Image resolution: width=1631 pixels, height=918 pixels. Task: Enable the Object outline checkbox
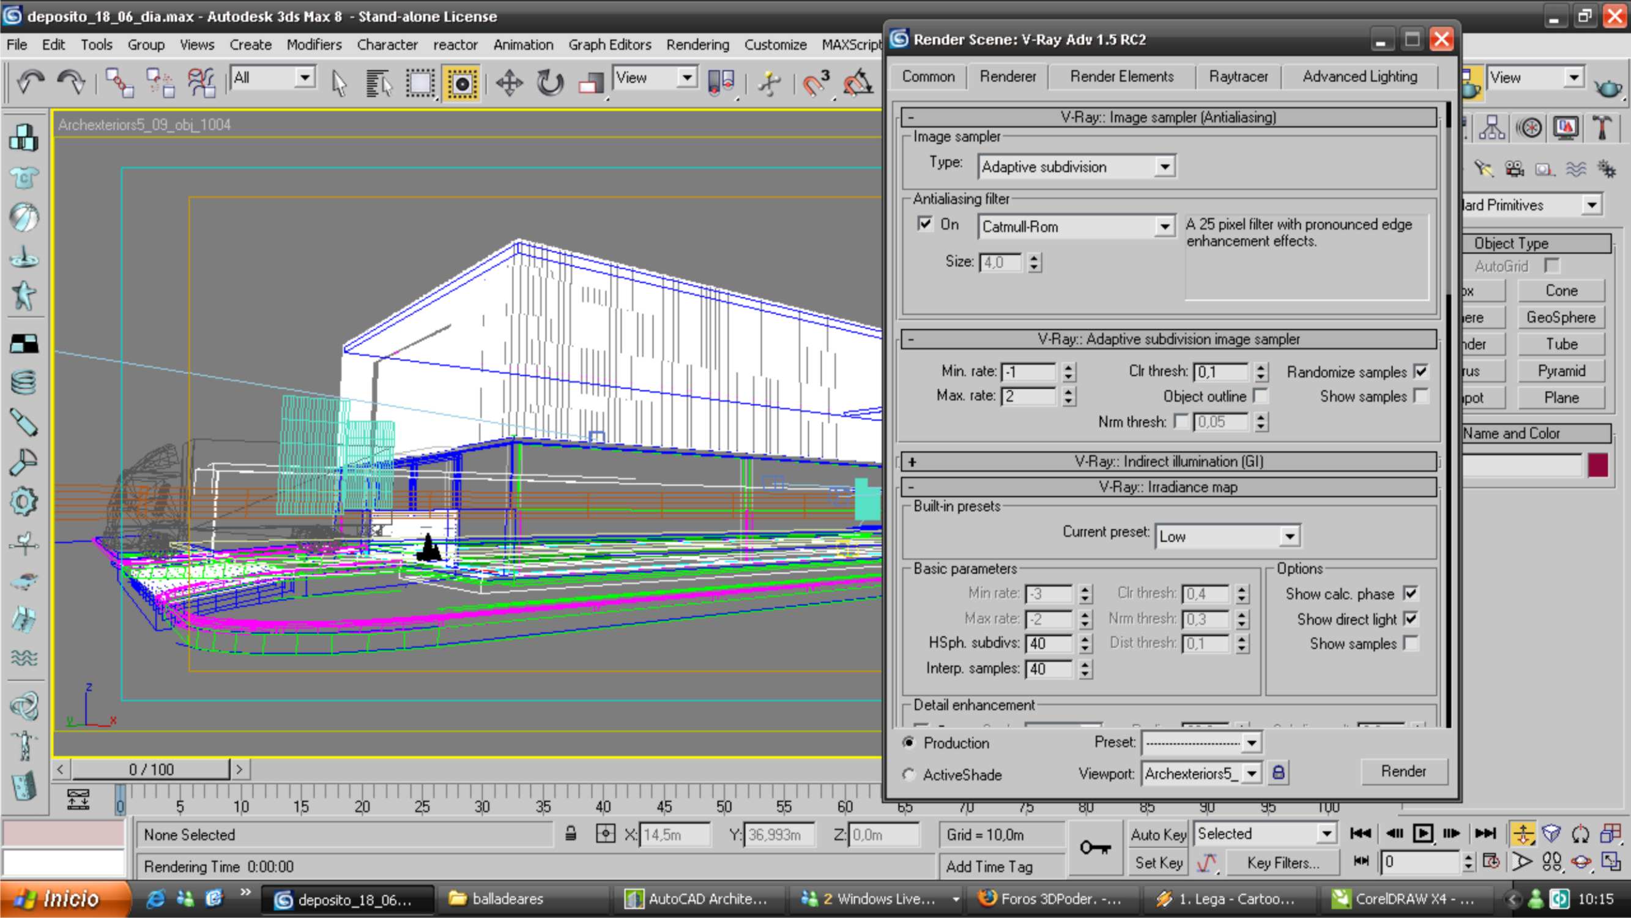1261,396
